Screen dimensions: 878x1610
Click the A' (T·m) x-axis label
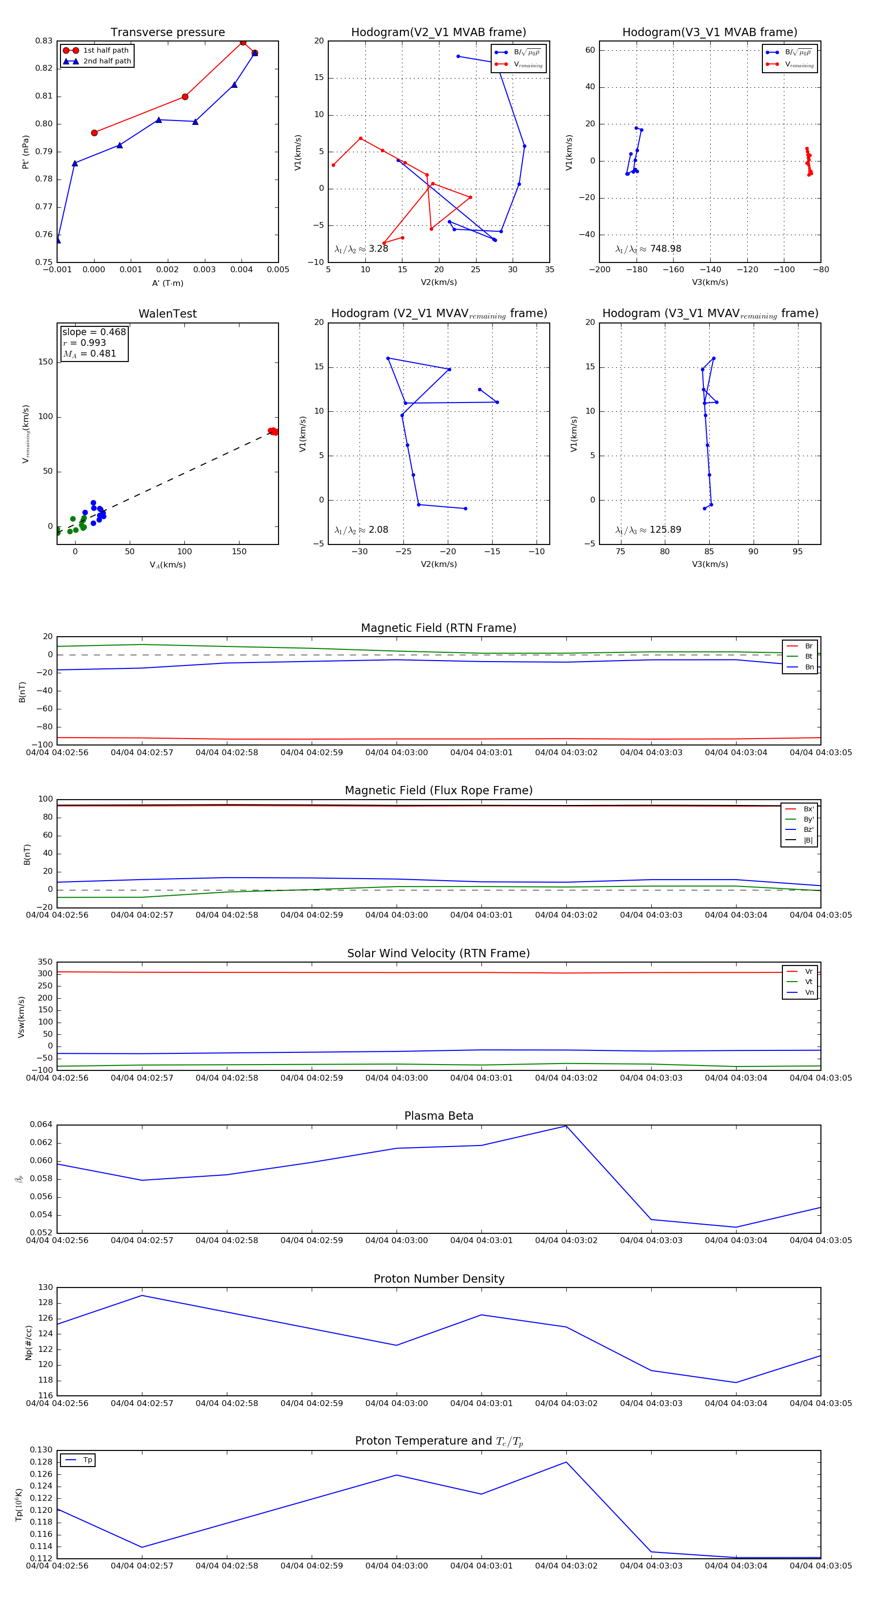(167, 283)
